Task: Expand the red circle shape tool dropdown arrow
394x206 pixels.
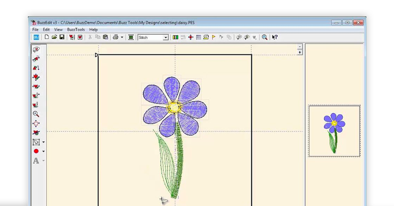Action: pos(43,151)
